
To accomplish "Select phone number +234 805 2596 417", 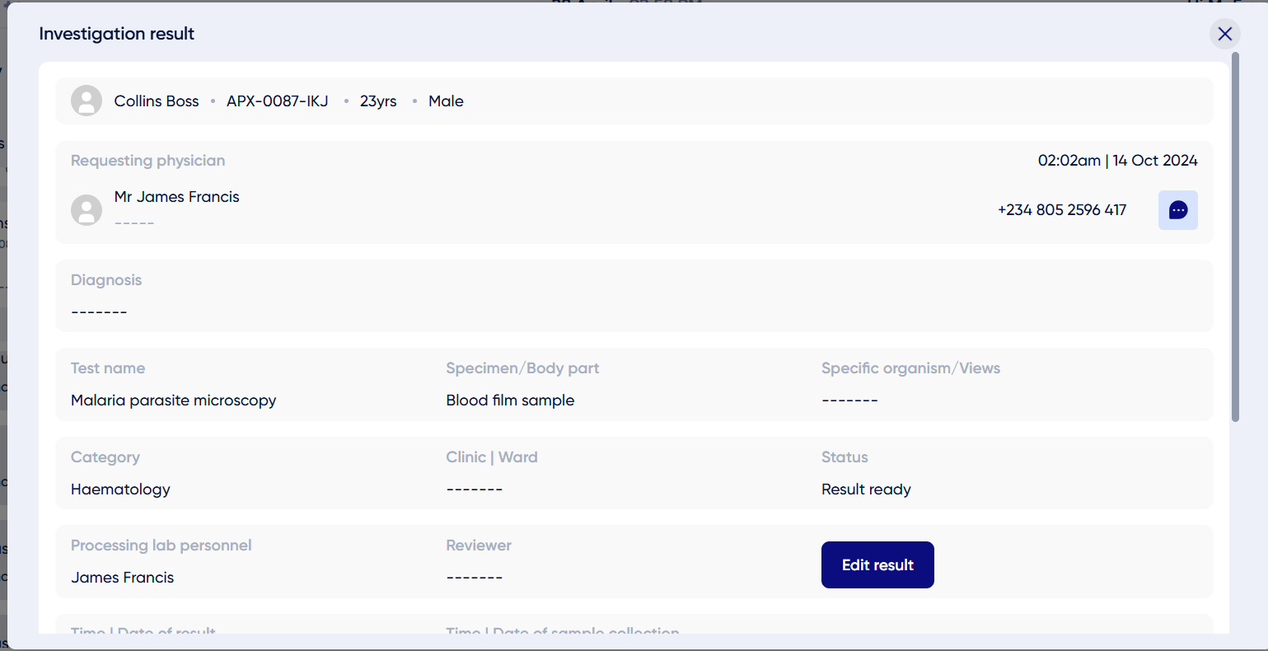I will pos(1062,210).
